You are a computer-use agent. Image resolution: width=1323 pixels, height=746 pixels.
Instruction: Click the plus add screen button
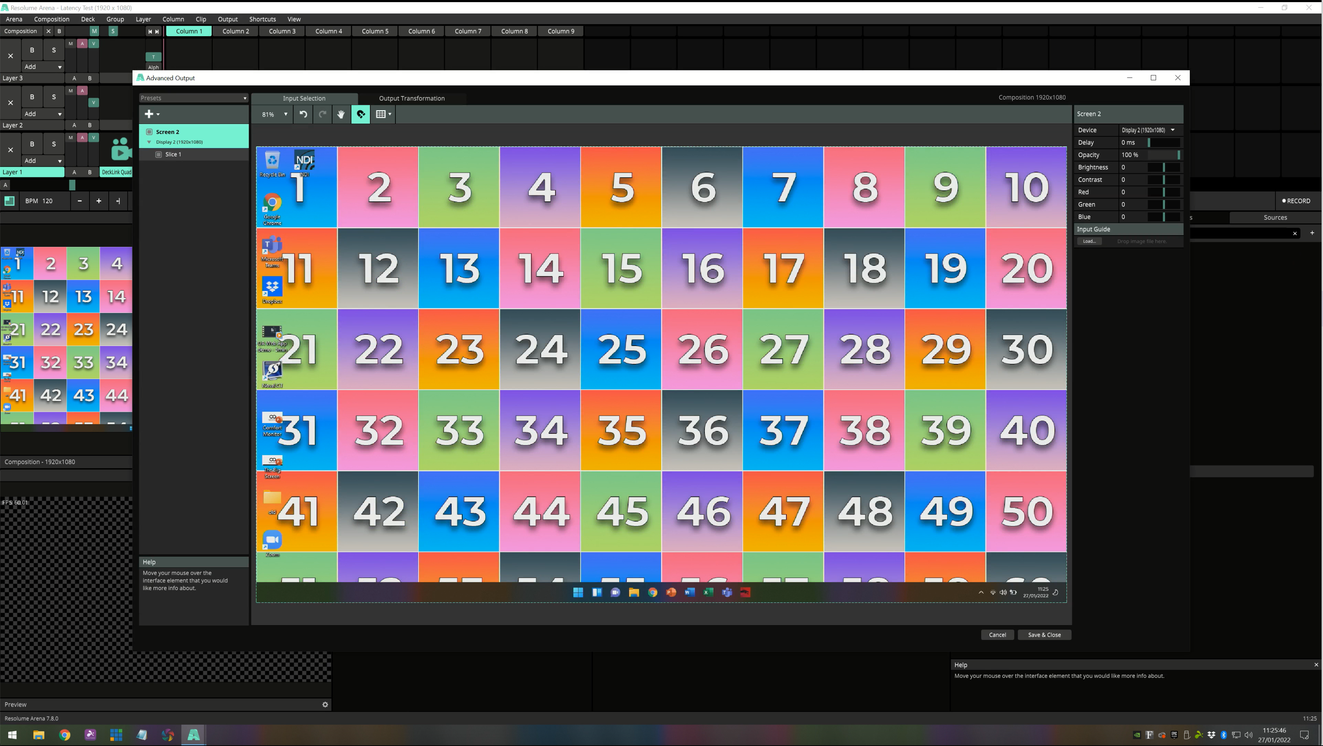click(151, 114)
